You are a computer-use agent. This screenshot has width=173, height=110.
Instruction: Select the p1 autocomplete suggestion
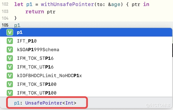pyautogui.click(x=86, y=32)
